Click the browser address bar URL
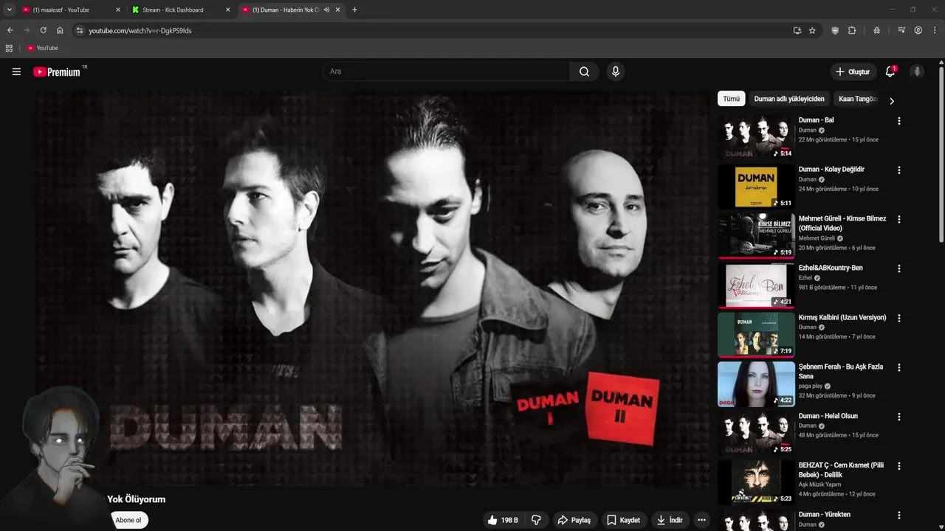This screenshot has height=531, width=945. click(140, 30)
